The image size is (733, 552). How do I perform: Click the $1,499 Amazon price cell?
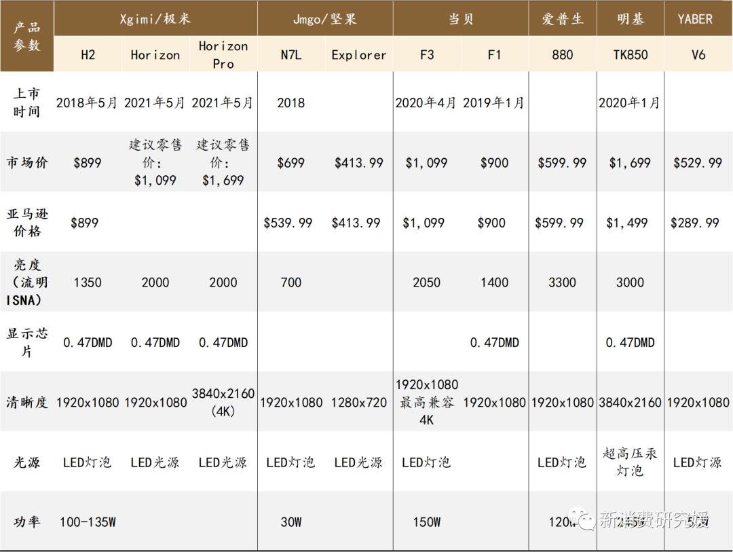[627, 223]
